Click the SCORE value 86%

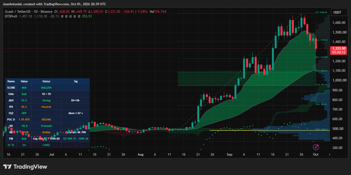click(x=24, y=88)
